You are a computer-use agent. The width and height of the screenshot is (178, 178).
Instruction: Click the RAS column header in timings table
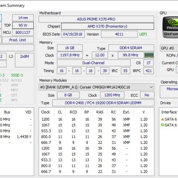[100, 112]
